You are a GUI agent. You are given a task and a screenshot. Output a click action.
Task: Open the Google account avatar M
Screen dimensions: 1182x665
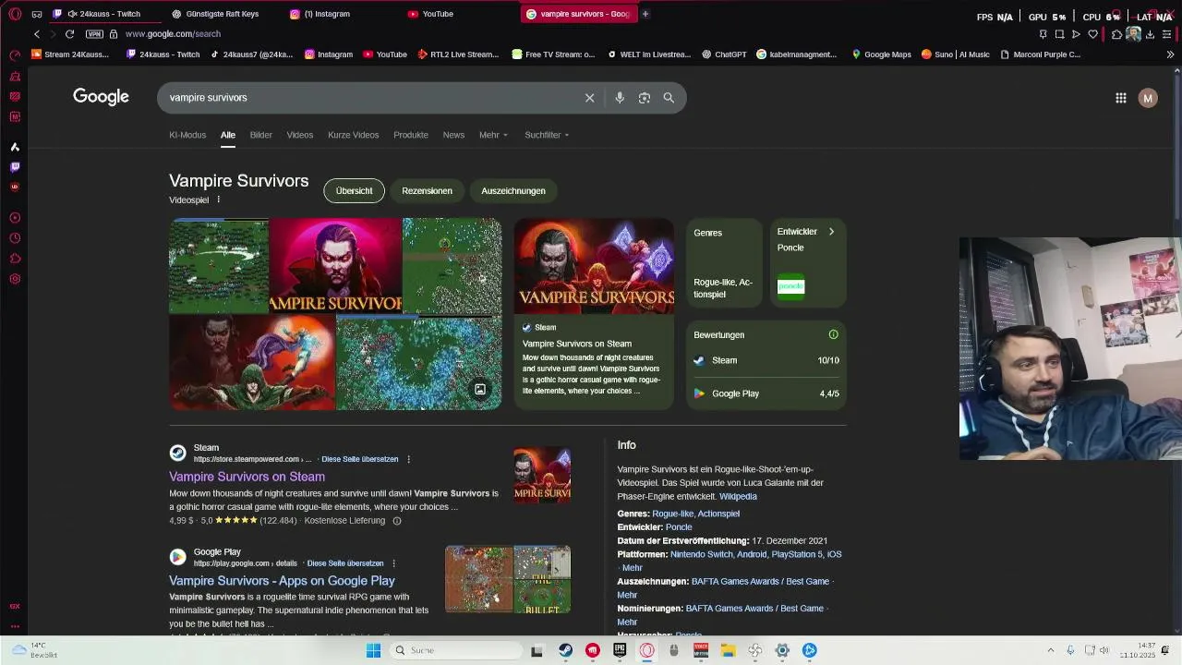(x=1148, y=98)
